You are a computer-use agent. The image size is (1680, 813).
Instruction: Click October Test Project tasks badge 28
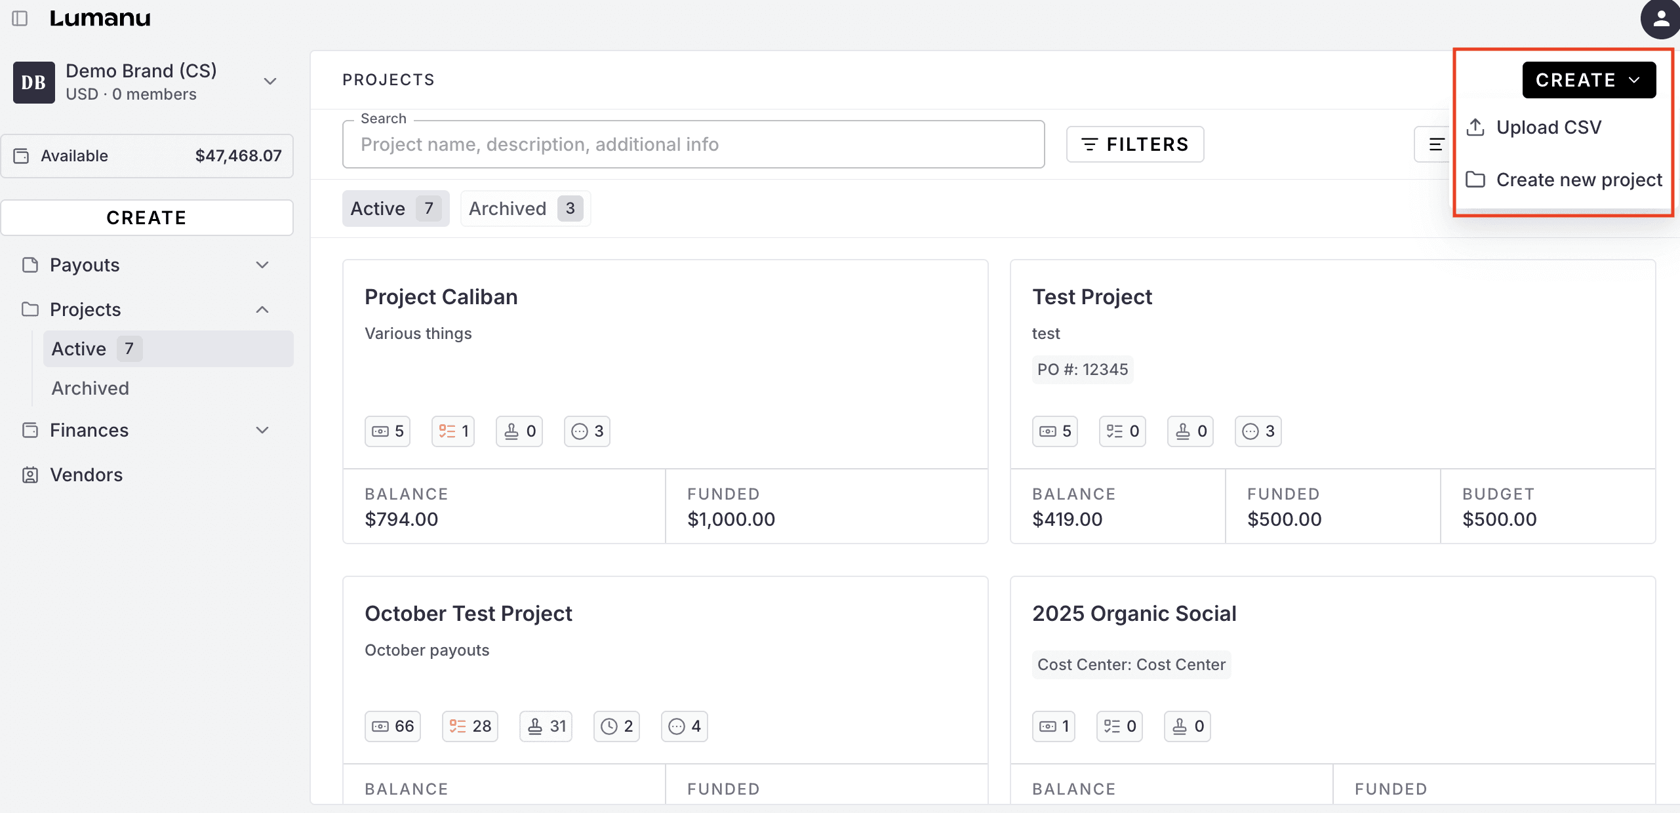(x=470, y=726)
